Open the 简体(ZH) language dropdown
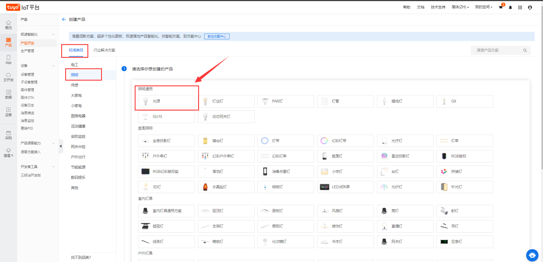 point(460,7)
